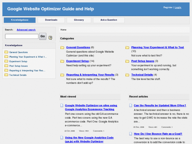
Task: Click the Login link
Action: pyautogui.click(x=178, y=7)
